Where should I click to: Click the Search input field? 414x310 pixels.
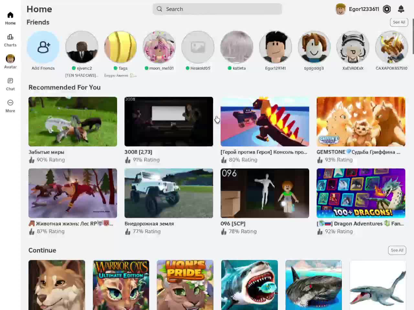coord(217,9)
